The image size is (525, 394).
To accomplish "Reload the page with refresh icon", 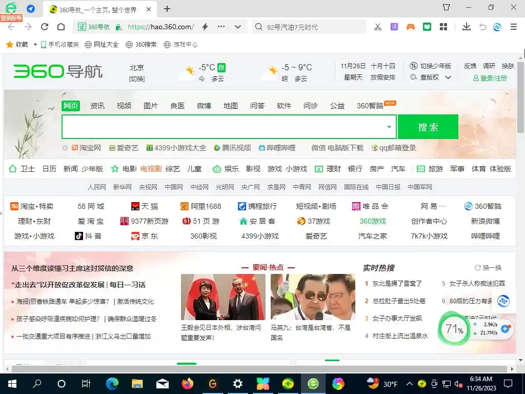I will tap(45, 27).
